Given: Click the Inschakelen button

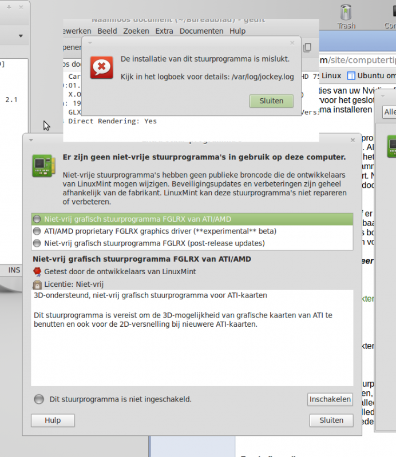Looking at the screenshot, I should click(330, 399).
